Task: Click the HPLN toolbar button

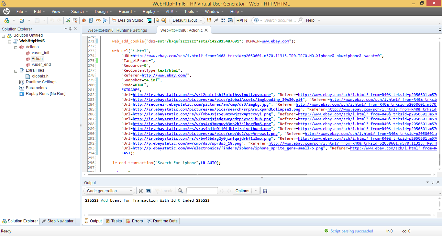Action: pos(242,20)
